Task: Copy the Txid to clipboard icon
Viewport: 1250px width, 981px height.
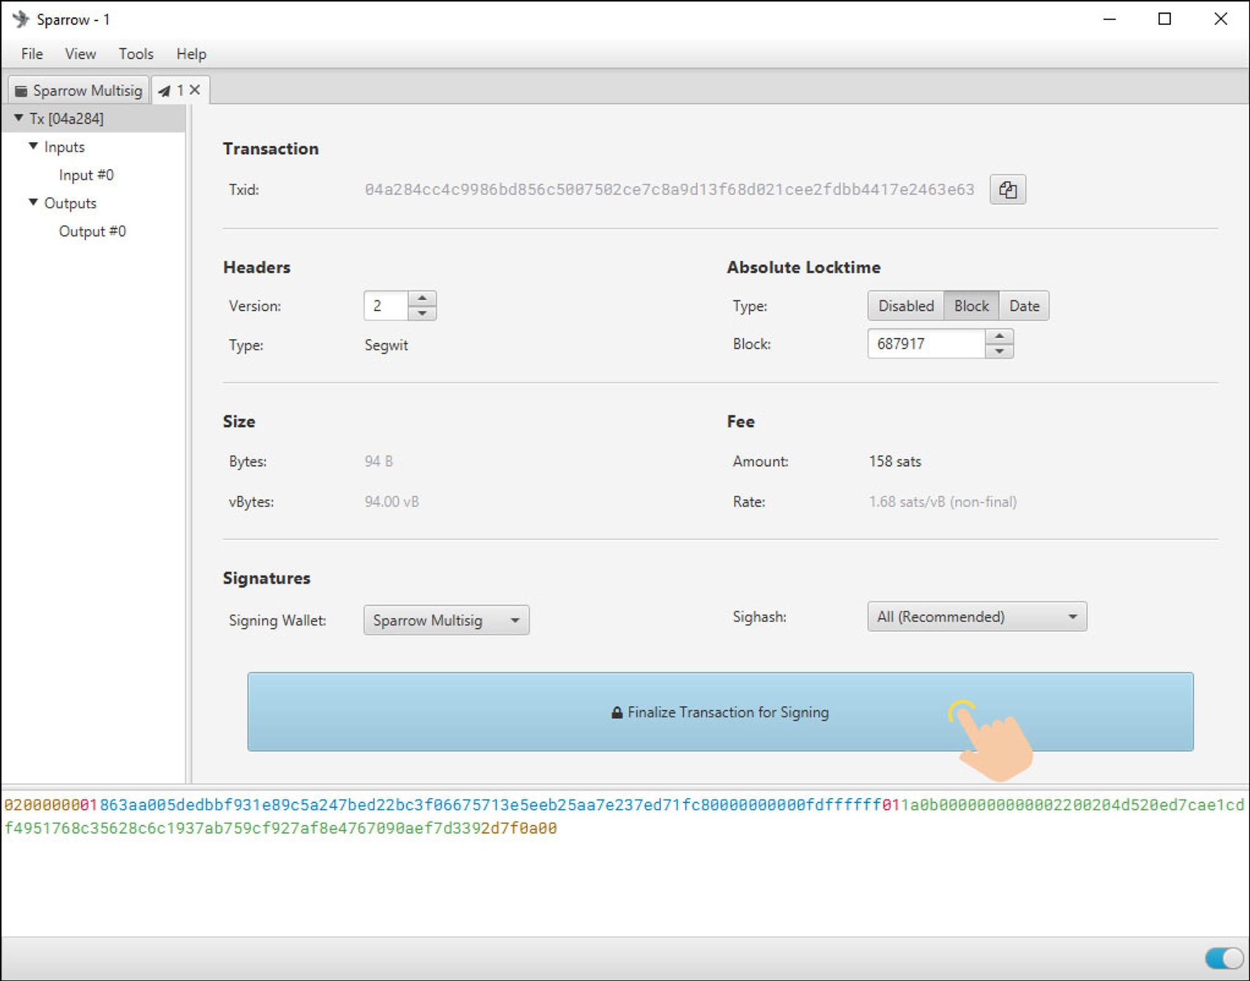Action: tap(1007, 189)
